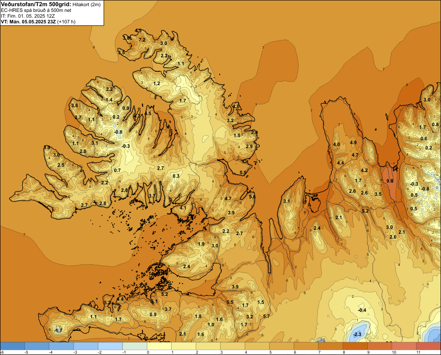Click the 5.6 temperature value

click(252, 197)
